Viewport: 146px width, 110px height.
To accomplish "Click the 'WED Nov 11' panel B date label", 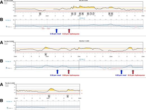I will click(x=82, y=59).
